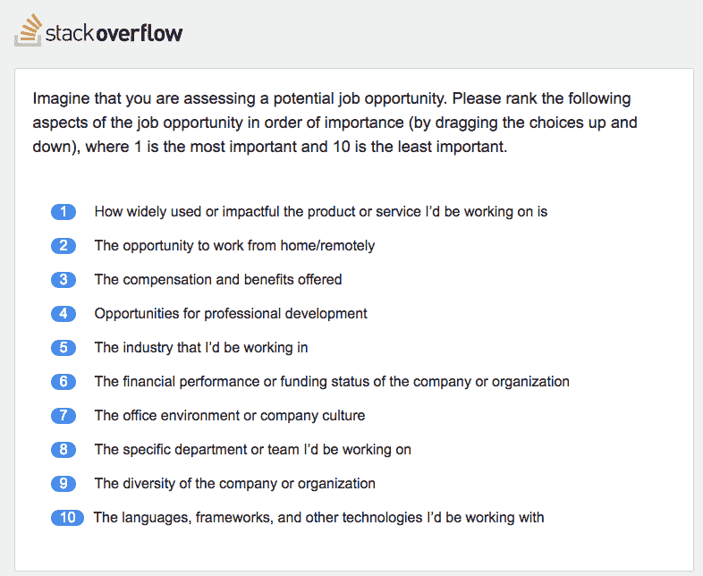Select the blue number 2 rank badge
Viewport: 703px width, 576px height.
tap(64, 246)
